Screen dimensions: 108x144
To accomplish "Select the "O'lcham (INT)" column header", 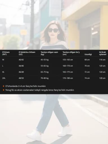I will [6, 53].
